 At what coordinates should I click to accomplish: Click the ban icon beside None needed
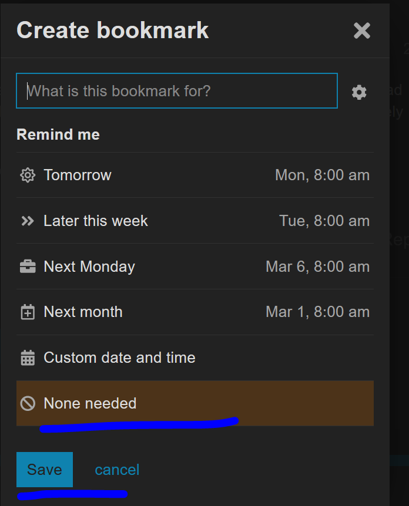(x=28, y=403)
